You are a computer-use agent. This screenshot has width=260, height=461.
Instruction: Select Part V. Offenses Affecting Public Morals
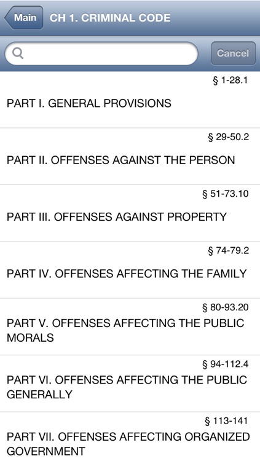point(130,326)
